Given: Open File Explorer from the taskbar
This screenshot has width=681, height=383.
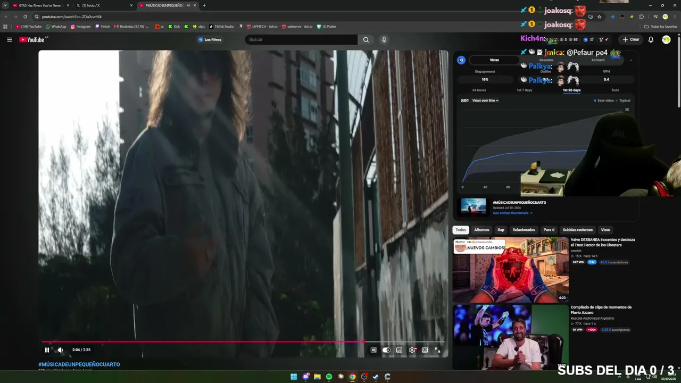Looking at the screenshot, I should [x=317, y=377].
